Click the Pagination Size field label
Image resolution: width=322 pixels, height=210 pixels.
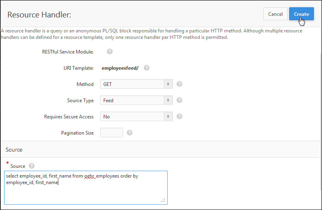tap(77, 133)
